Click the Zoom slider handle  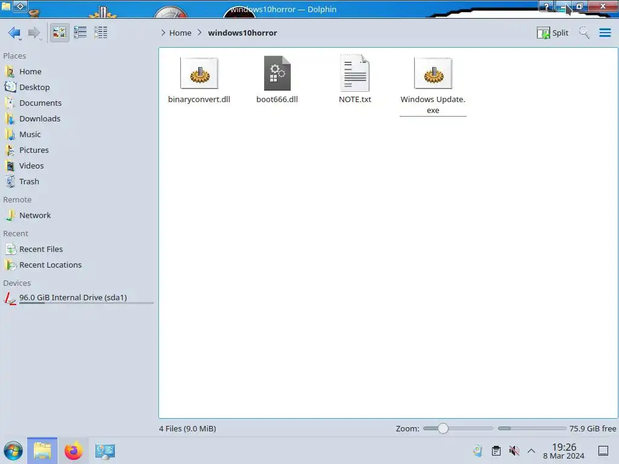point(443,428)
